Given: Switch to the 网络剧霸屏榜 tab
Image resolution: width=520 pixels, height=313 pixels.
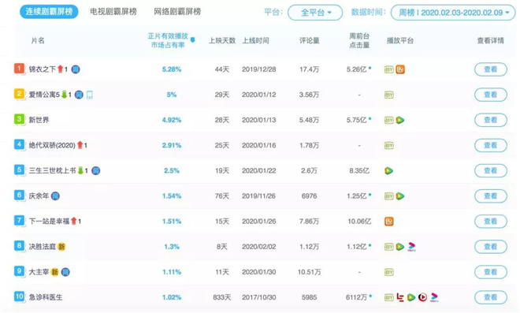Looking at the screenshot, I should click(x=177, y=12).
